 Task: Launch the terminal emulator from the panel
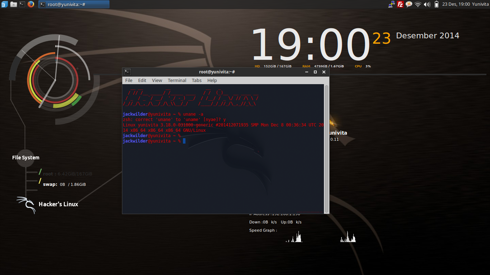22,4
